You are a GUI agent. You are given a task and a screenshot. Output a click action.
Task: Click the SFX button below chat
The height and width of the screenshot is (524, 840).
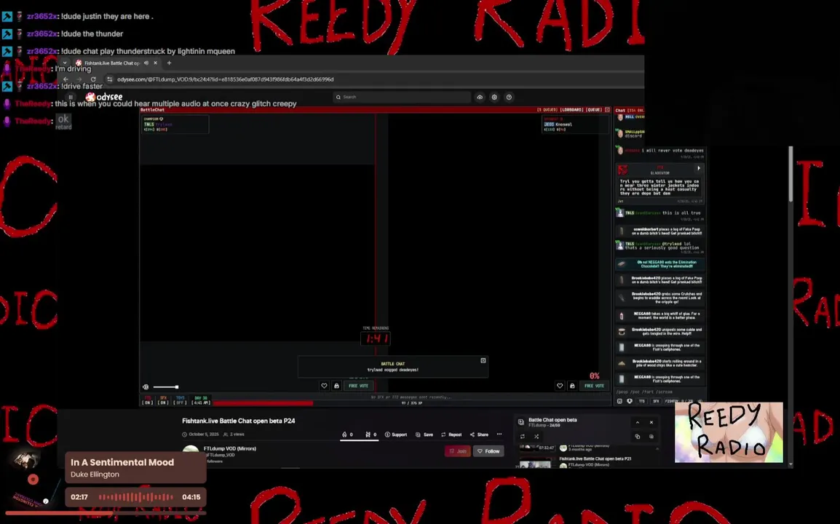pos(656,401)
